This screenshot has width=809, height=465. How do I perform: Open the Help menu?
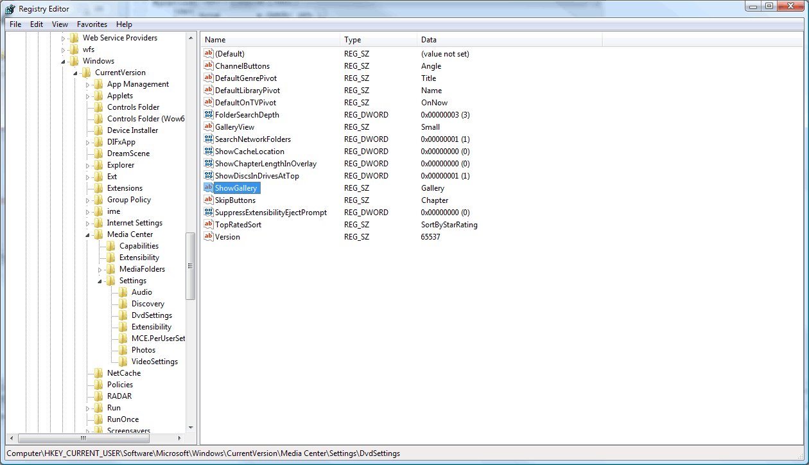coord(124,24)
